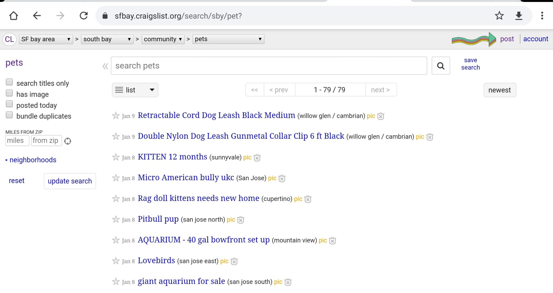
Task: Click the browser download icon
Action: click(519, 16)
